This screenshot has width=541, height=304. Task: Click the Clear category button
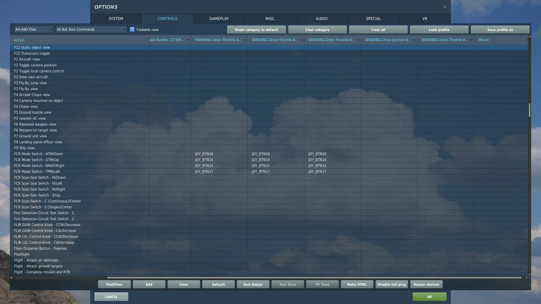click(x=318, y=30)
